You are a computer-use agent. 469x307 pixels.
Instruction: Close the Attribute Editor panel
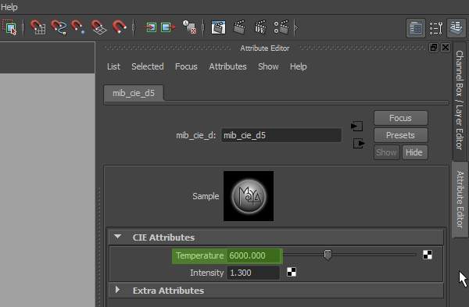coord(446,48)
